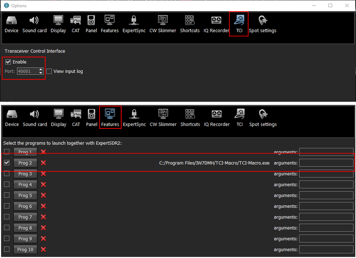Tick the Prog 3 launch checkbox
This screenshot has height=258, width=356.
(x=7, y=173)
